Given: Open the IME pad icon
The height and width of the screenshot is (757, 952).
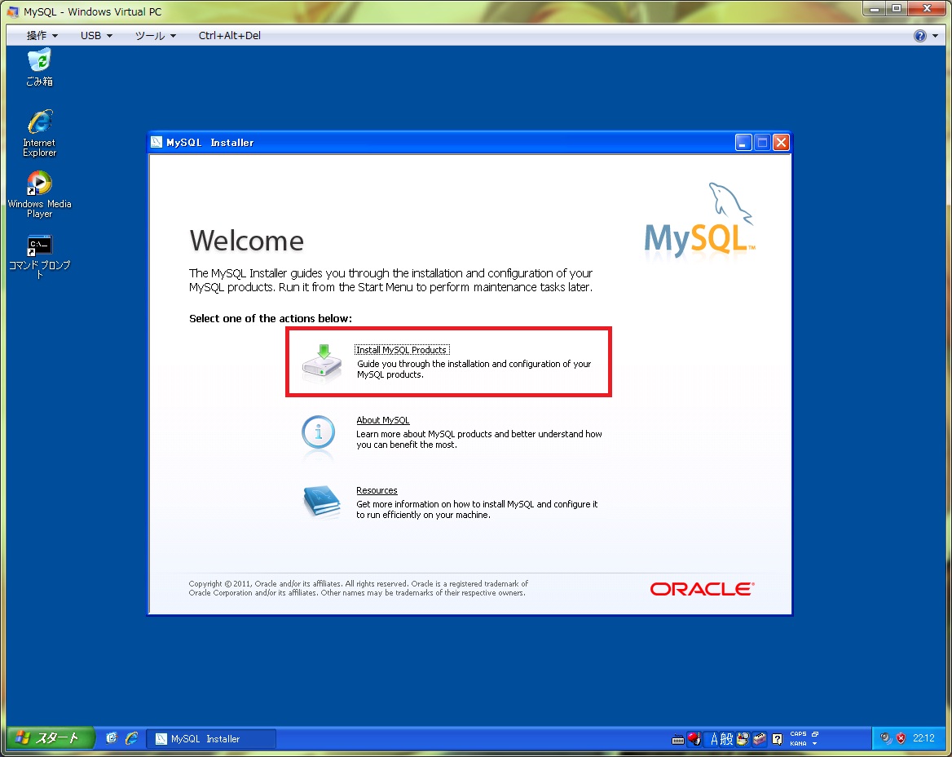Looking at the screenshot, I should [x=743, y=739].
